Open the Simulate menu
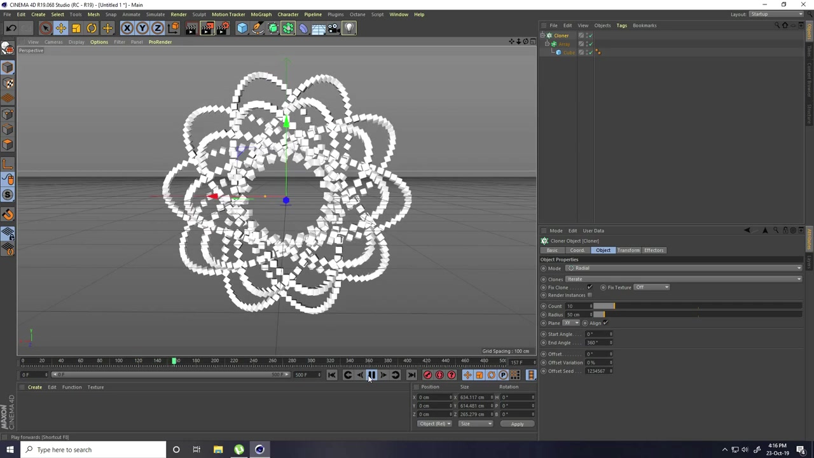This screenshot has width=814, height=458. coord(155,14)
